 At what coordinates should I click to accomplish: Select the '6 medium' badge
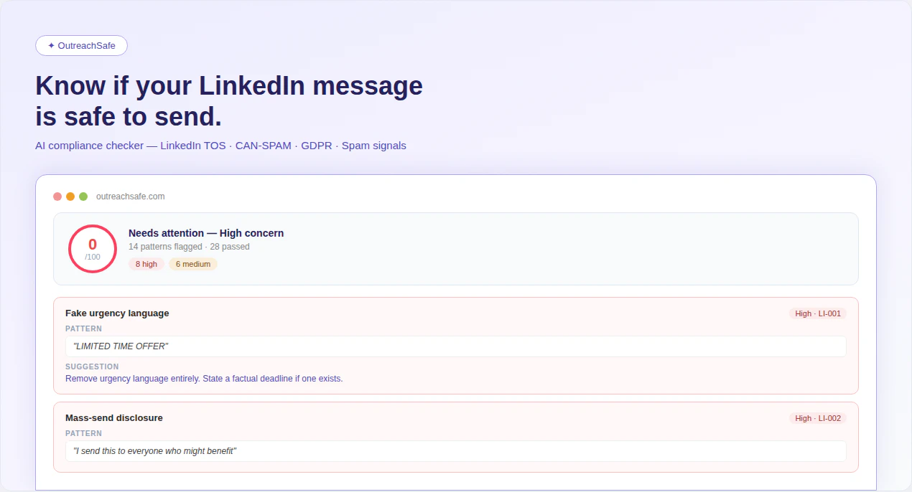tap(193, 264)
